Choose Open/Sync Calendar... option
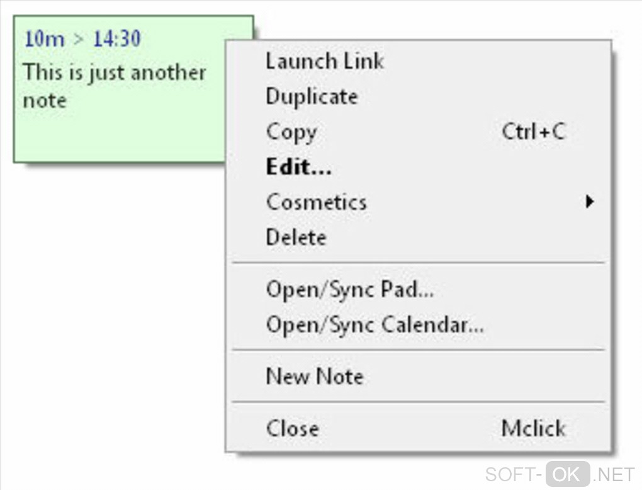Viewport: 642px width, 490px height. [x=374, y=325]
